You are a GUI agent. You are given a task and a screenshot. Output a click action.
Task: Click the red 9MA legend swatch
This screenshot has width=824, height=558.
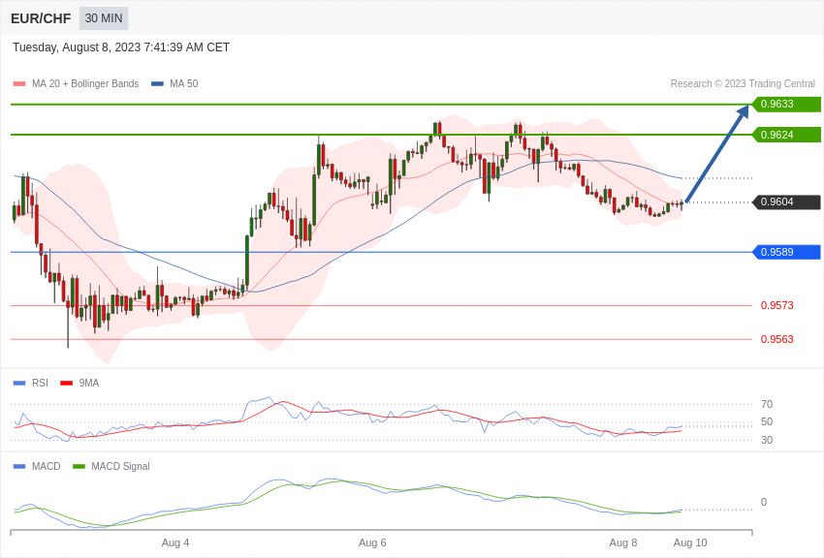(x=67, y=384)
